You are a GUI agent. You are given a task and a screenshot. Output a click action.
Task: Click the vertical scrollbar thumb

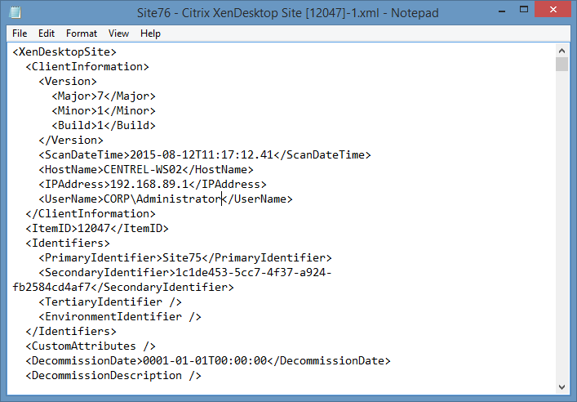(561, 64)
